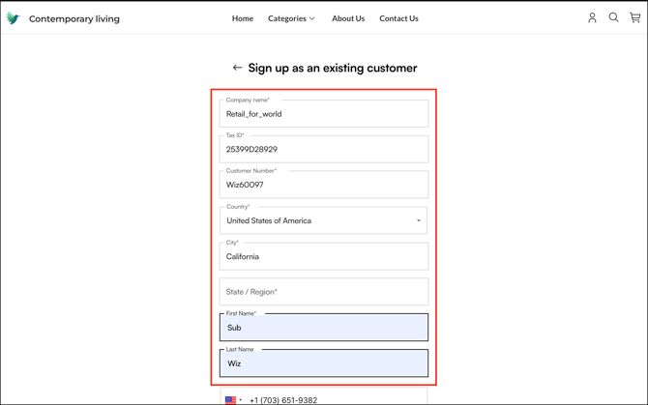Go back using the left arrow
This screenshot has width=648, height=405.
click(x=237, y=68)
